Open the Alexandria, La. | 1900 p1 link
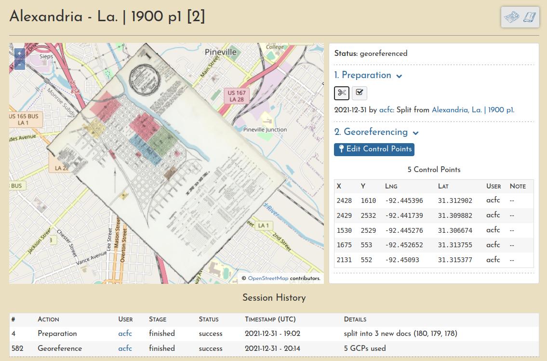Image resolution: width=547 pixels, height=361 pixels. coord(472,110)
